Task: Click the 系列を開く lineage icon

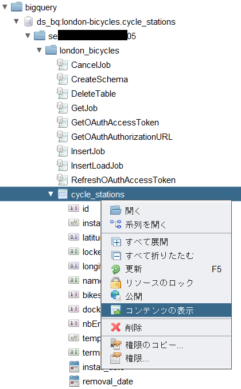Action: click(x=115, y=224)
